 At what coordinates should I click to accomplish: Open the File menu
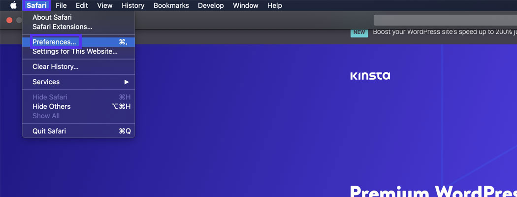(x=61, y=5)
